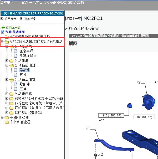Click the 菜单折叠 list icon

pos(21,19)
